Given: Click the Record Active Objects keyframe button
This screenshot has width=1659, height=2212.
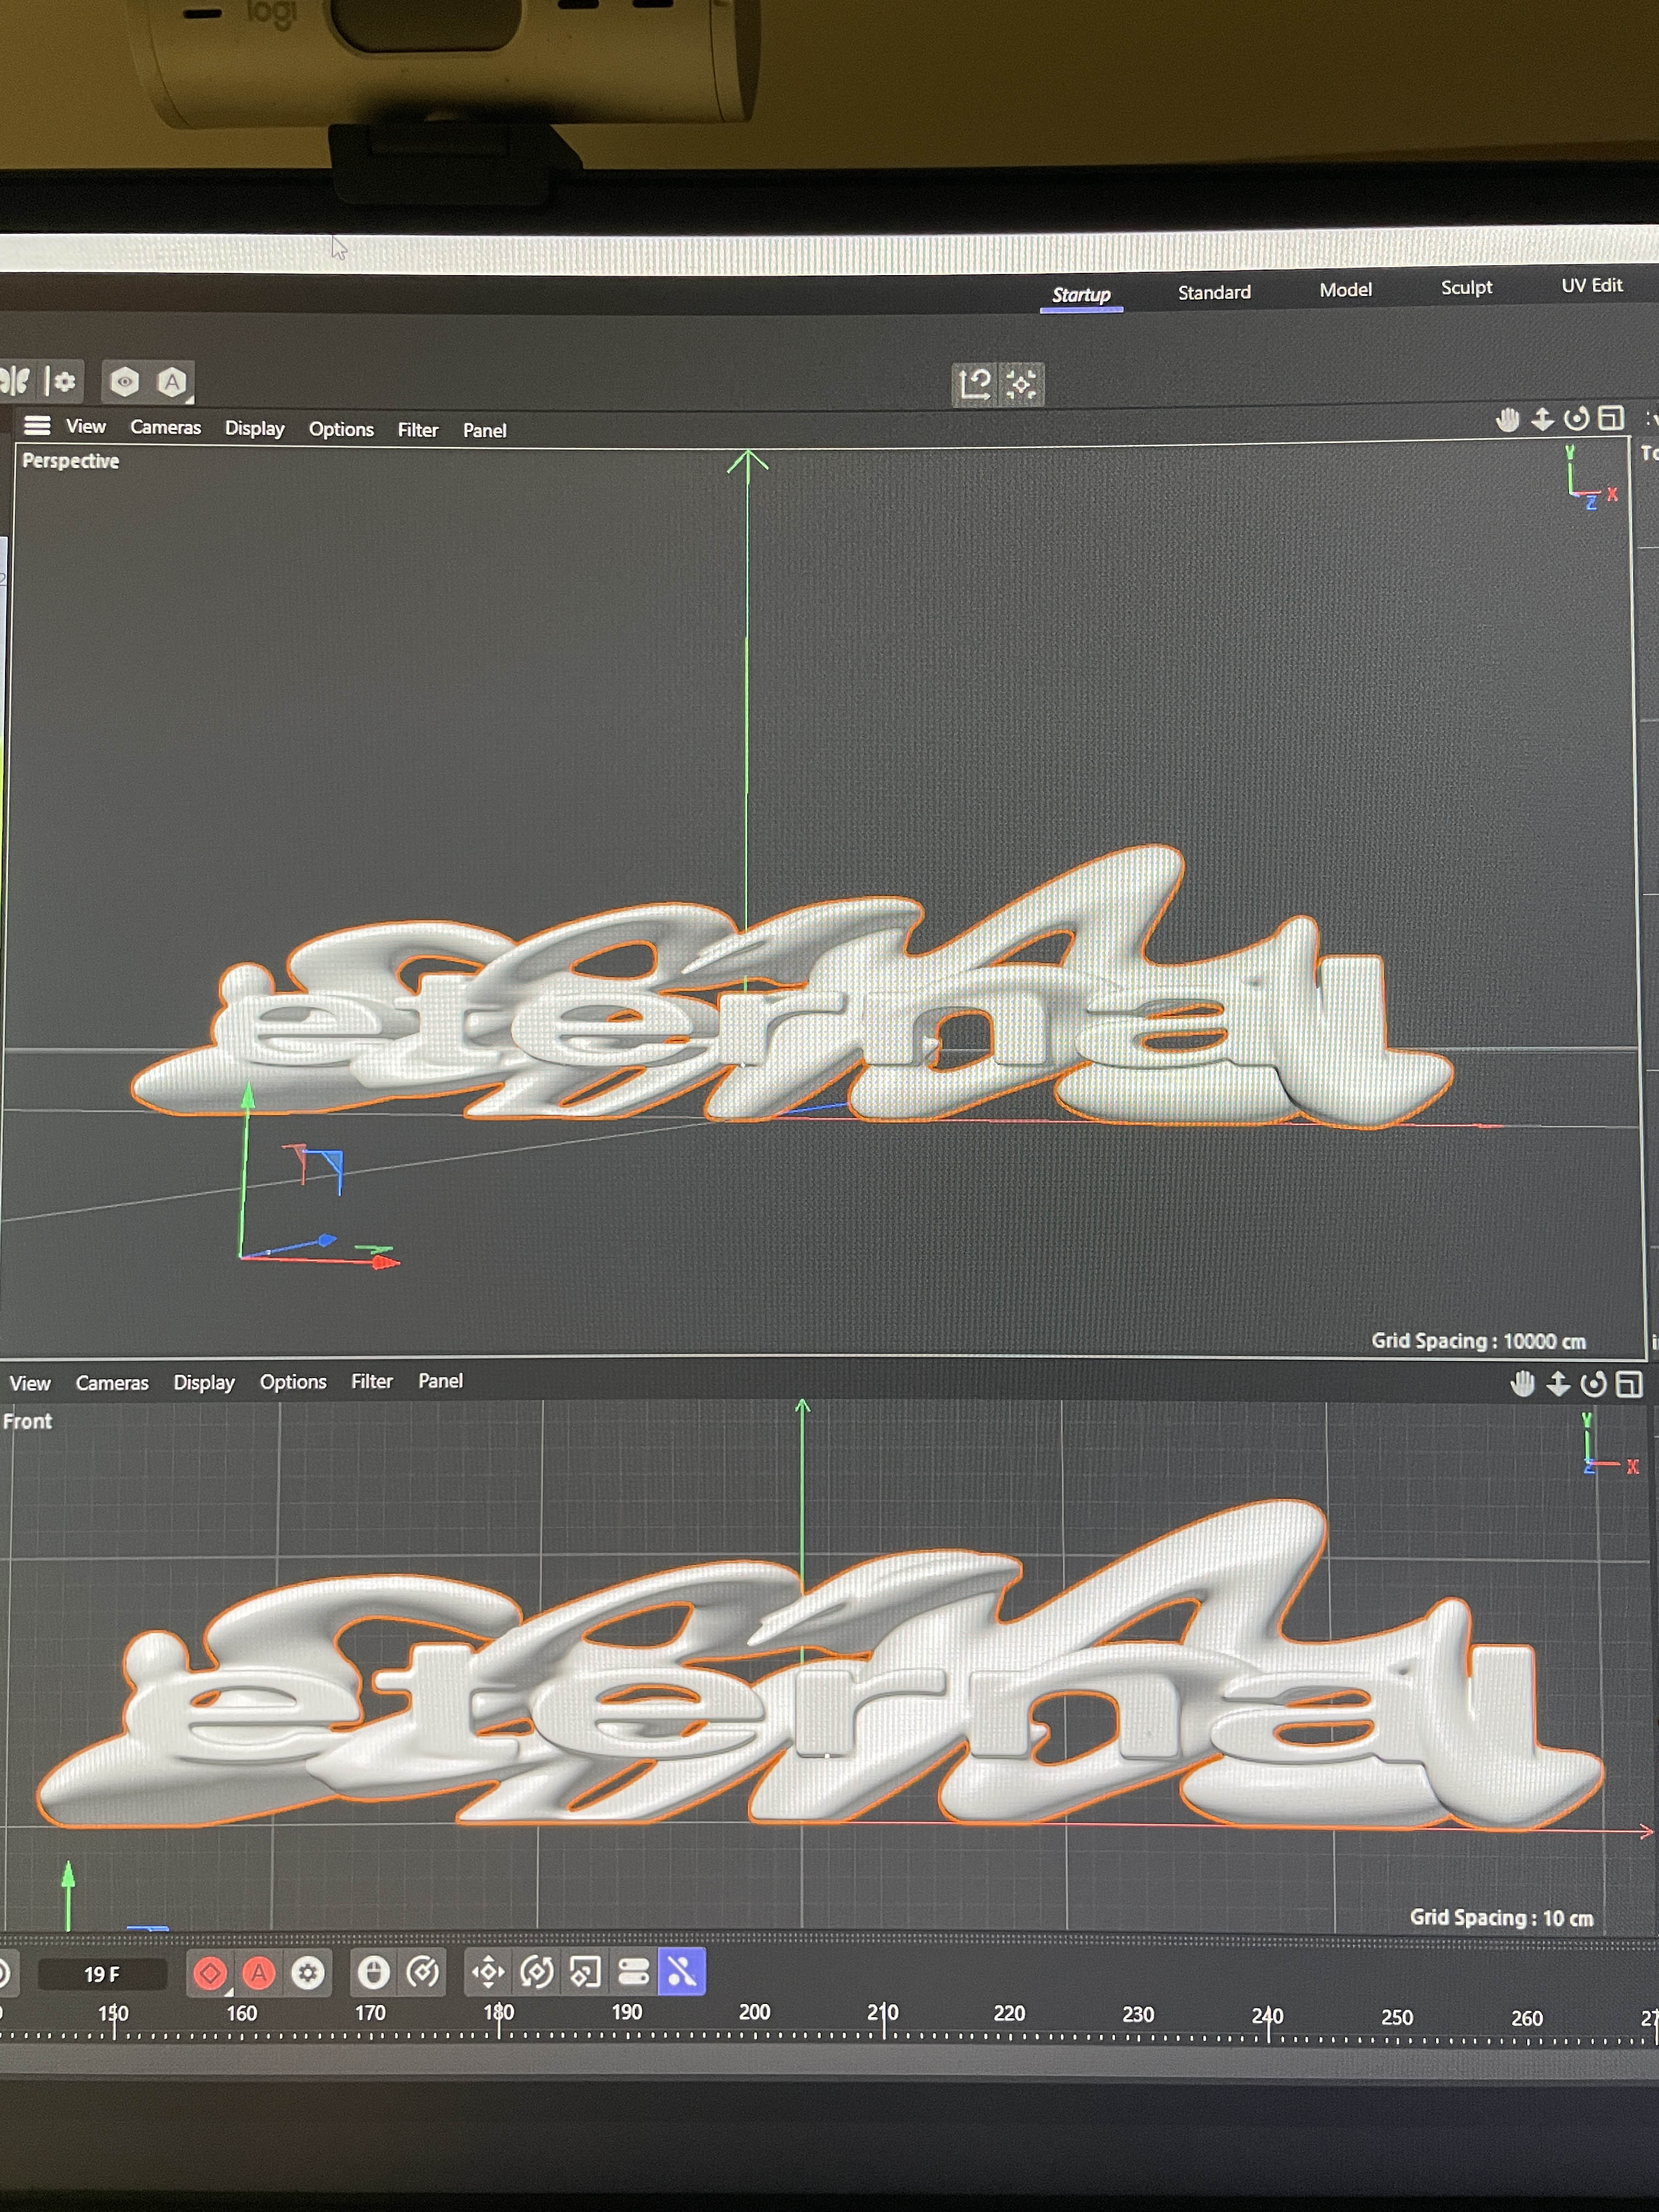Looking at the screenshot, I should pos(210,1973).
